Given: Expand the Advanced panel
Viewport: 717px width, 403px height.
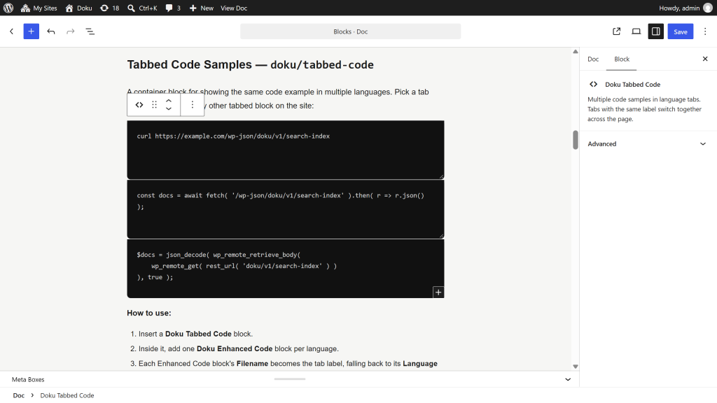Looking at the screenshot, I should [646, 144].
